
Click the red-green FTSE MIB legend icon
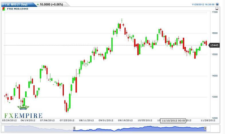3,9
